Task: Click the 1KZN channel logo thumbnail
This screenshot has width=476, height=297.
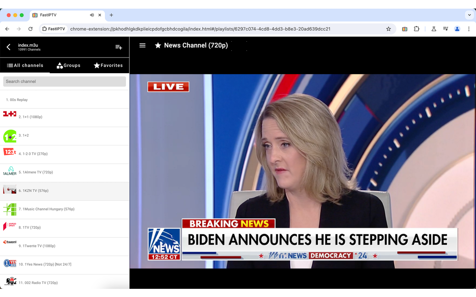Action: click(x=10, y=190)
